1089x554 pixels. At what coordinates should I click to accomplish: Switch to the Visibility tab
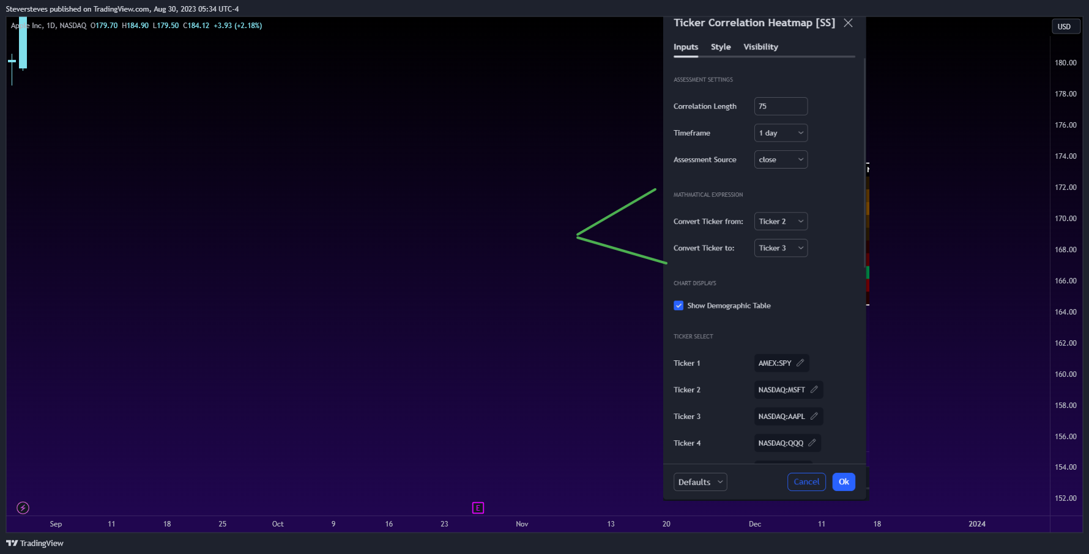(760, 47)
